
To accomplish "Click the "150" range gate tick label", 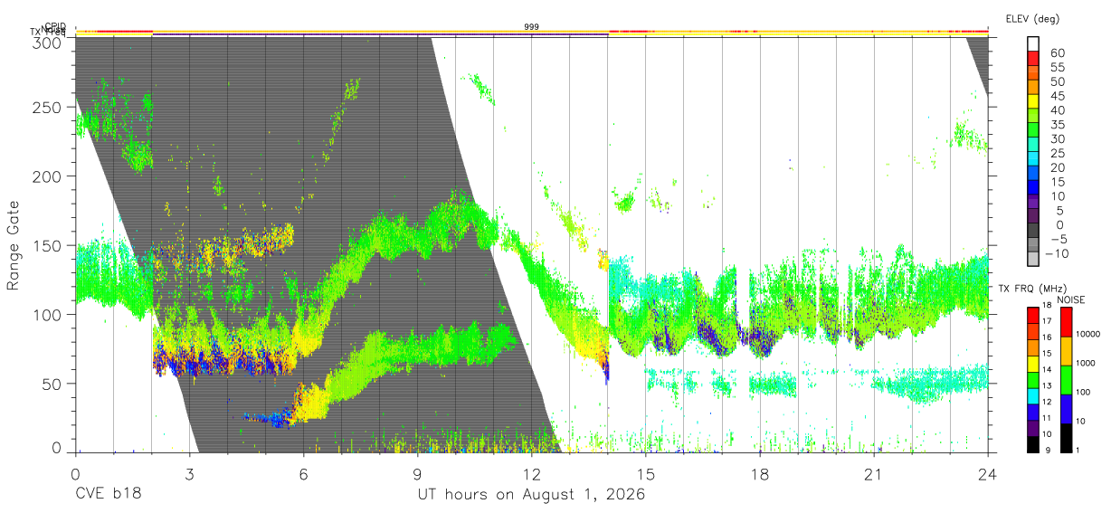I will pos(46,245).
